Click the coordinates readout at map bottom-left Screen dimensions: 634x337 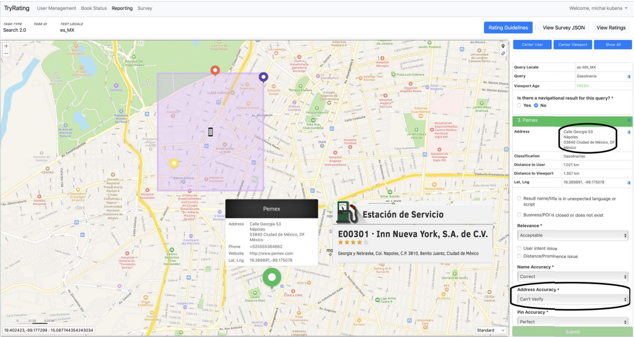tap(49, 330)
